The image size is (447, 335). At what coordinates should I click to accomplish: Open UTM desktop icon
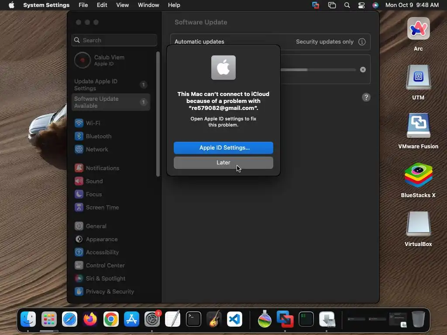point(418,78)
